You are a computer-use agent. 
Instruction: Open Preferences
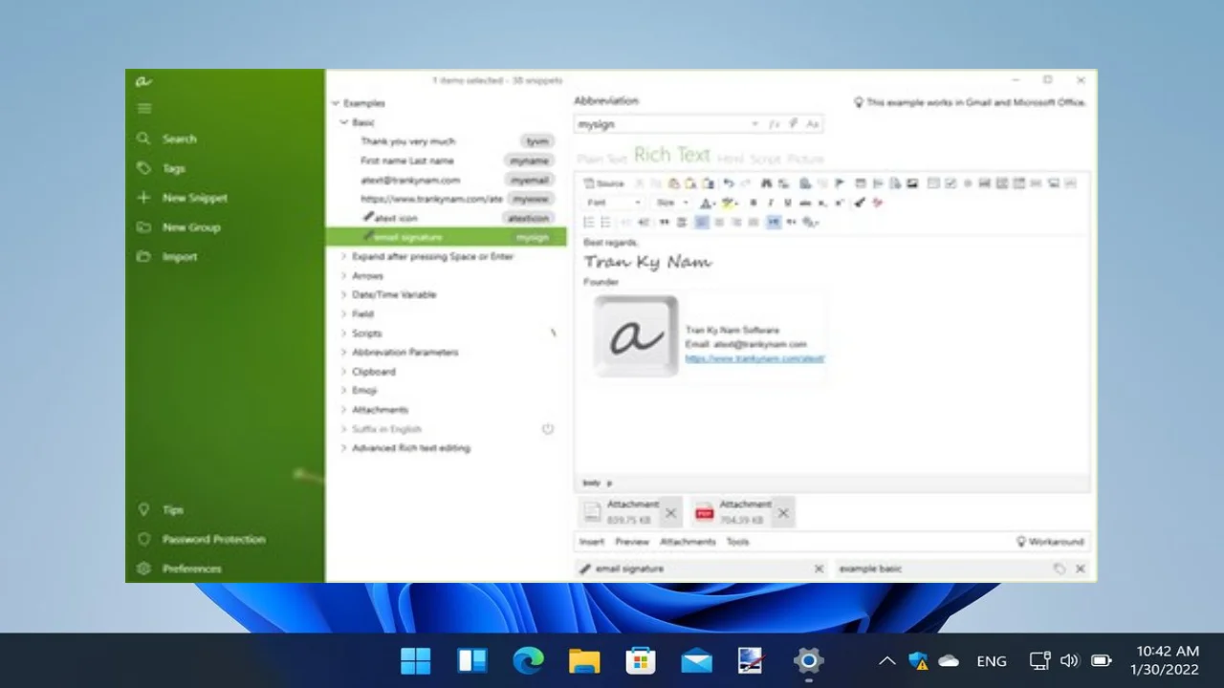coord(180,569)
